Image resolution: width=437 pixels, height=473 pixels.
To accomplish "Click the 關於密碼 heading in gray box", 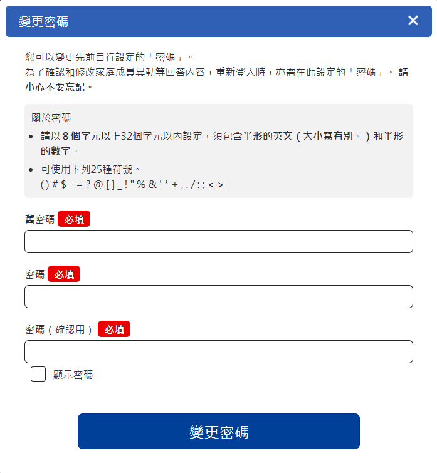I will click(51, 118).
